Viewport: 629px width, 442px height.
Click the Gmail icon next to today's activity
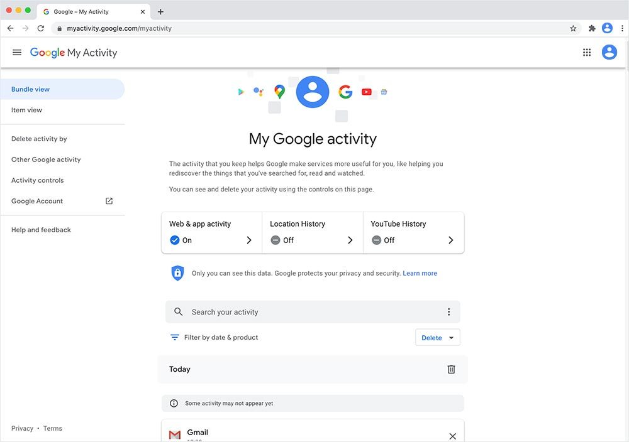(x=174, y=433)
